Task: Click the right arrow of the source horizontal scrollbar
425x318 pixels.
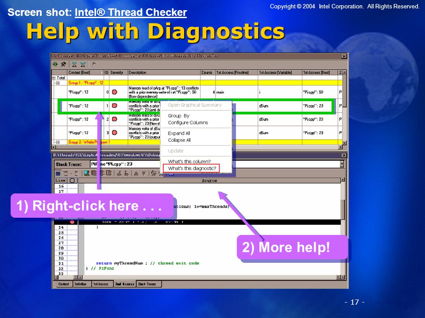Action: pos(339,277)
